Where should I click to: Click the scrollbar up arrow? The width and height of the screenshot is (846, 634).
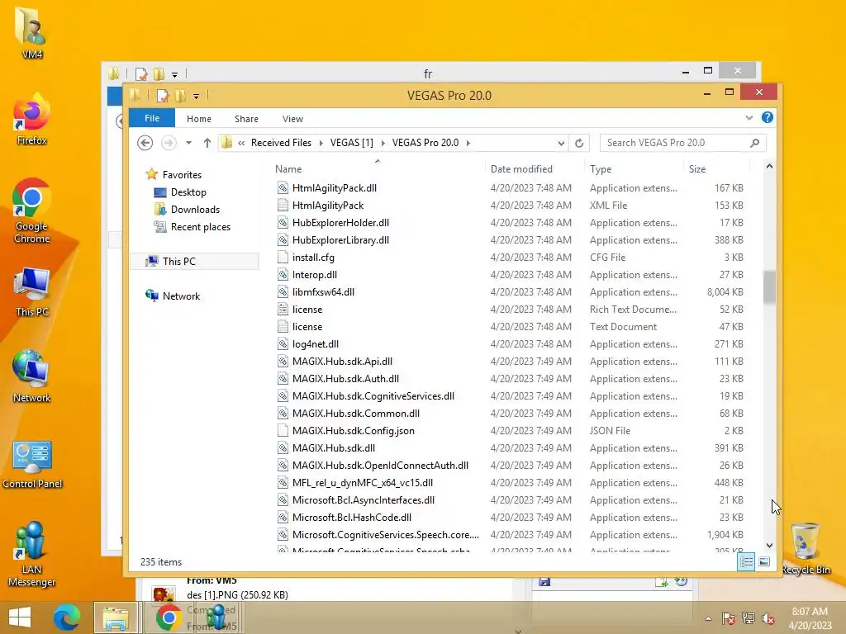(x=769, y=167)
